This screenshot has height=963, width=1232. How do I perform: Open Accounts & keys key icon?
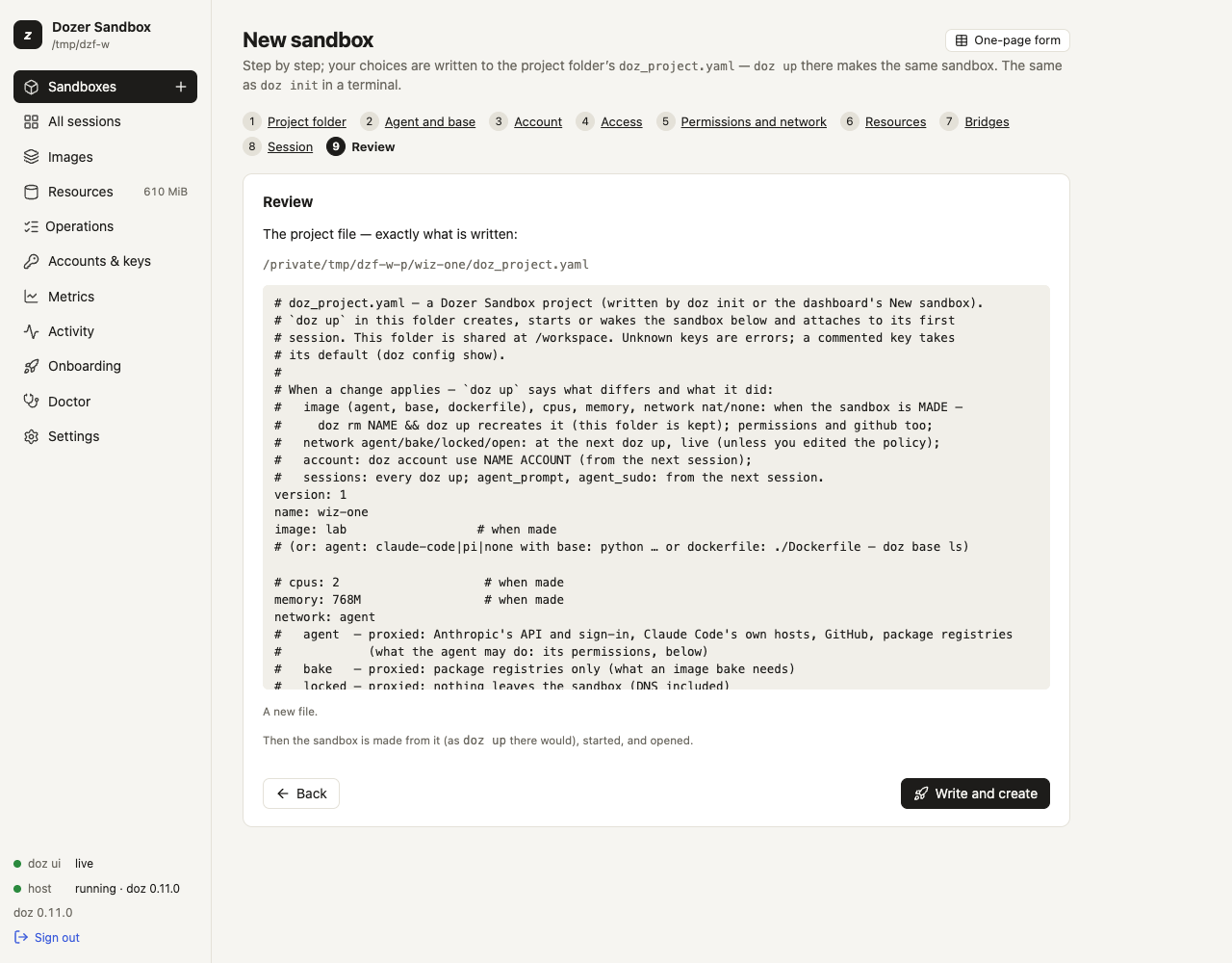click(31, 261)
